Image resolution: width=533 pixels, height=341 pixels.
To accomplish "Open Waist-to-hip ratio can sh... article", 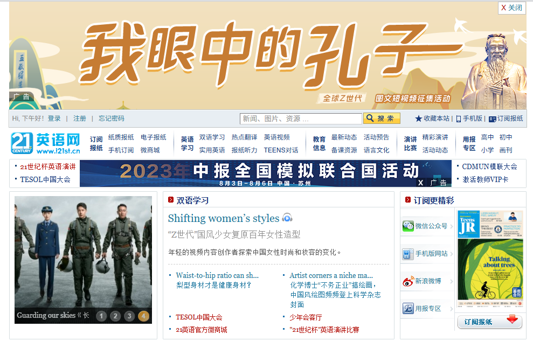I will (x=217, y=275).
